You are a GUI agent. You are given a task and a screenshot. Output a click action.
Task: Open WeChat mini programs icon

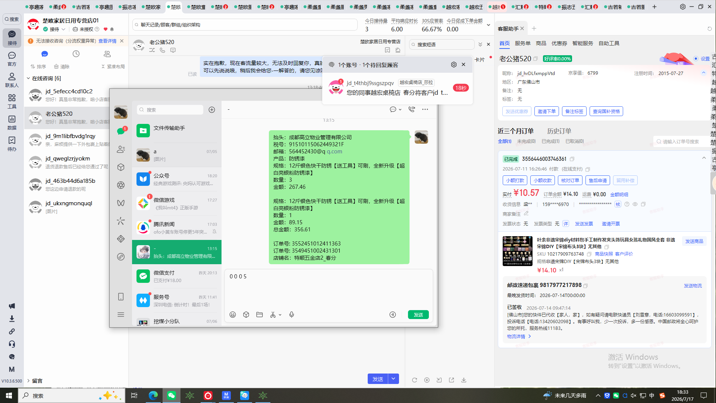click(121, 257)
